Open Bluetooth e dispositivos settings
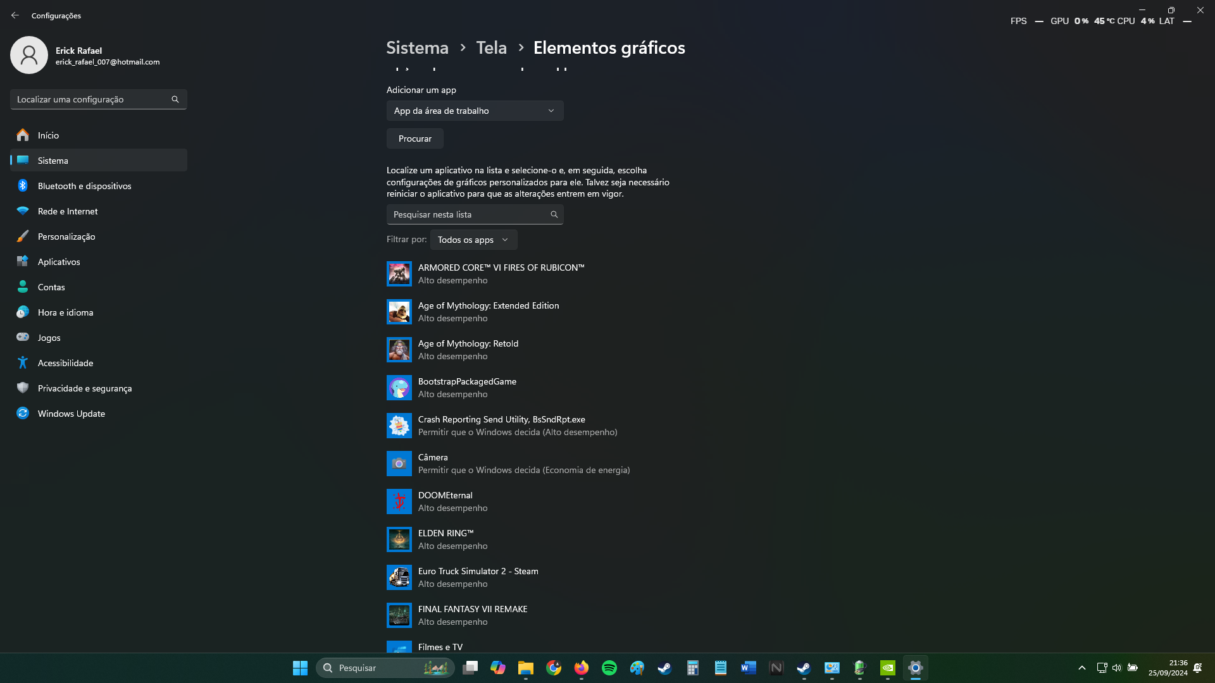 tap(99, 186)
